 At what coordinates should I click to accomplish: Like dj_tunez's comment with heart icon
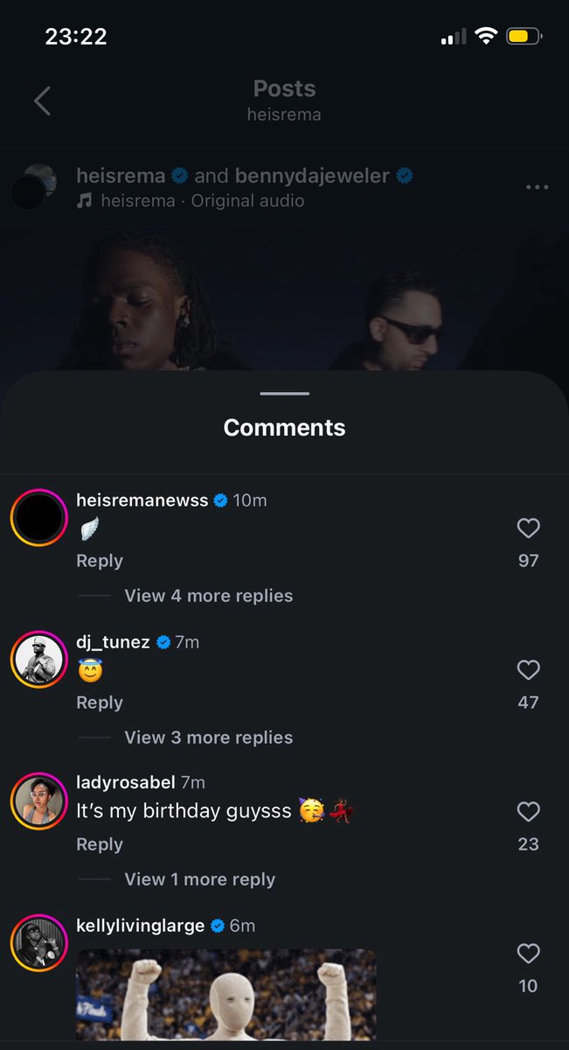click(x=528, y=669)
